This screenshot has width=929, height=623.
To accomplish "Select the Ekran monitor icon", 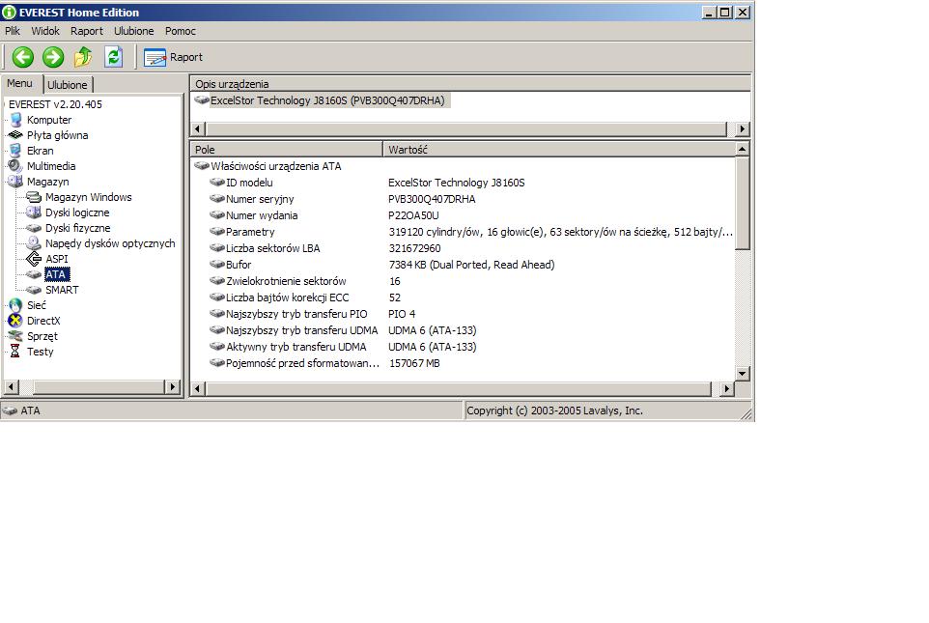I will [x=16, y=151].
